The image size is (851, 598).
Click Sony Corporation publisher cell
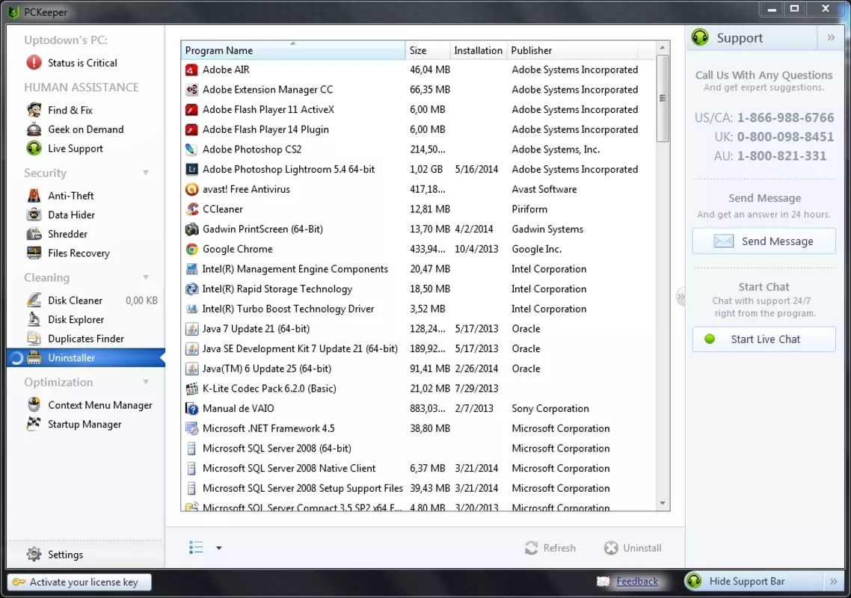(x=550, y=409)
